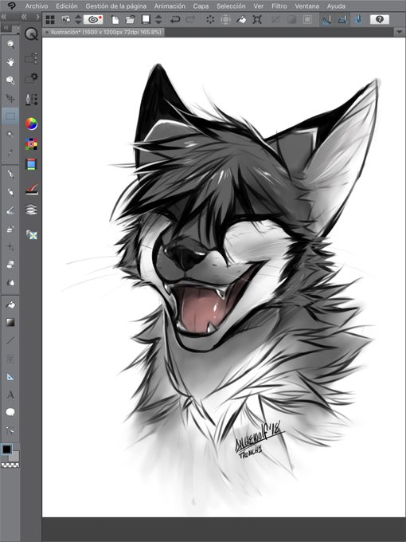406x542 pixels.
Task: Open the Tool Property palette
Action: click(x=31, y=78)
